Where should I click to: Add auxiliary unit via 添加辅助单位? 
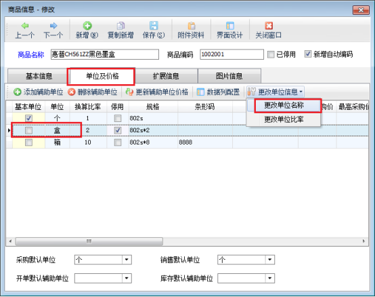tap(39, 92)
